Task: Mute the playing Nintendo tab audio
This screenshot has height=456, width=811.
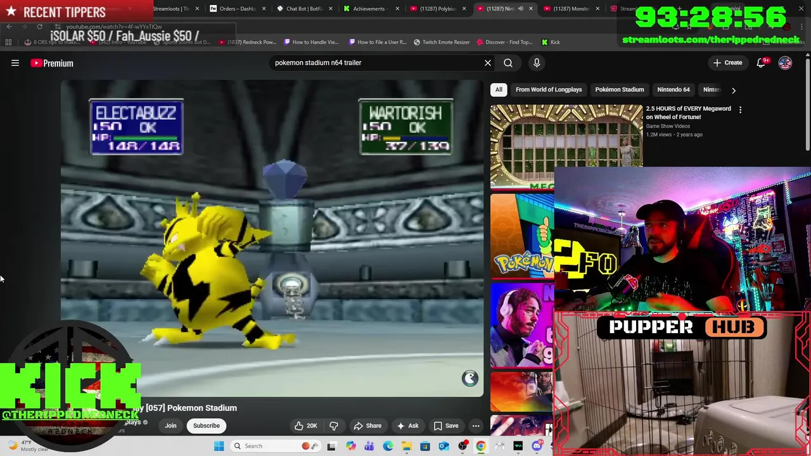Action: tap(521, 9)
